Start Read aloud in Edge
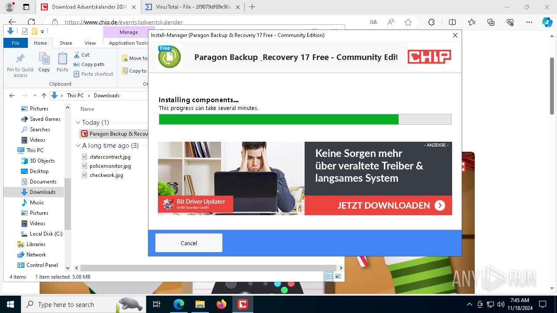The width and height of the screenshot is (557, 313). [391, 22]
